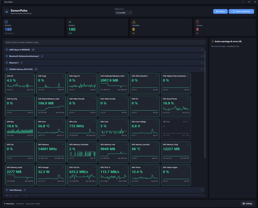Image resolution: width=258 pixels, height=208 pixels.
Task: Click the 2277 MB GPU Memory Used value
Action: [x=14, y=172]
